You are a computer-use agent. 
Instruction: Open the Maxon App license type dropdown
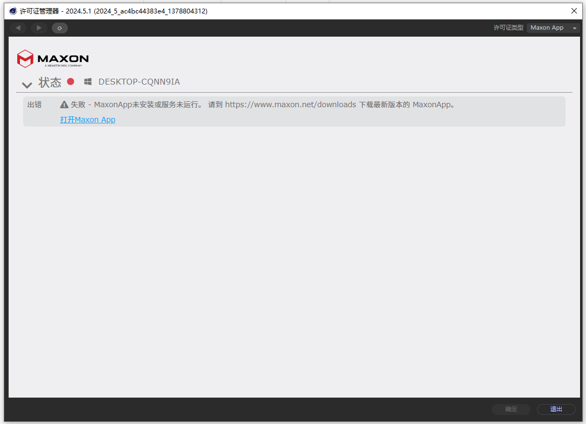(553, 28)
